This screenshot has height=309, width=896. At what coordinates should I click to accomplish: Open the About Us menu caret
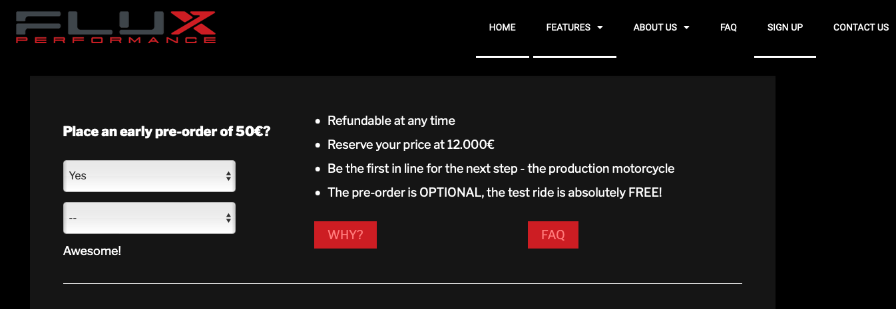[686, 28]
